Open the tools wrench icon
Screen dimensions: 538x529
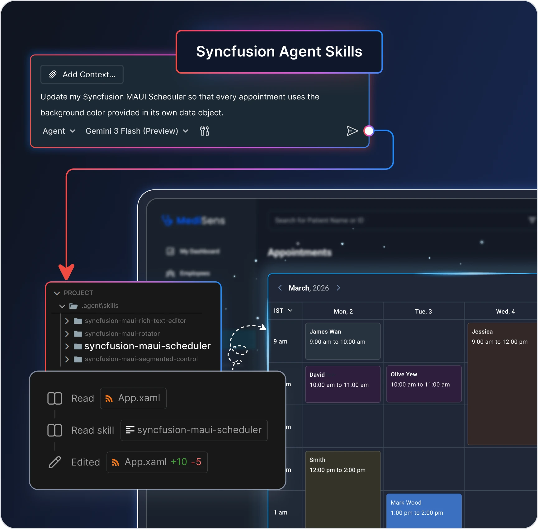tap(205, 131)
